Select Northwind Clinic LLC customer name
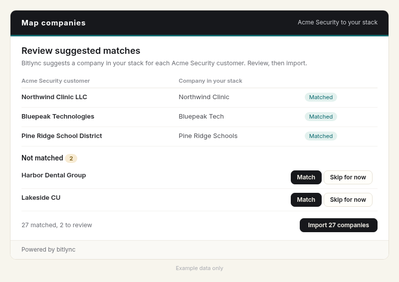The height and width of the screenshot is (282, 399). pyautogui.click(x=54, y=97)
